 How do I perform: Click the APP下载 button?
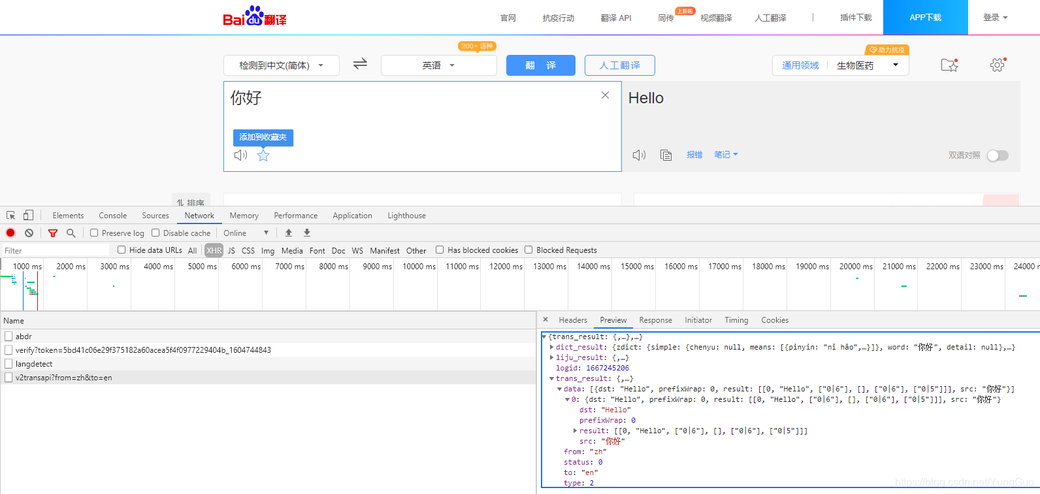926,18
